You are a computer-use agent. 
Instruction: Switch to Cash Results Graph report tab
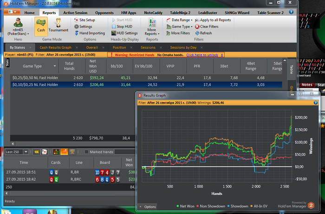pos(56,47)
